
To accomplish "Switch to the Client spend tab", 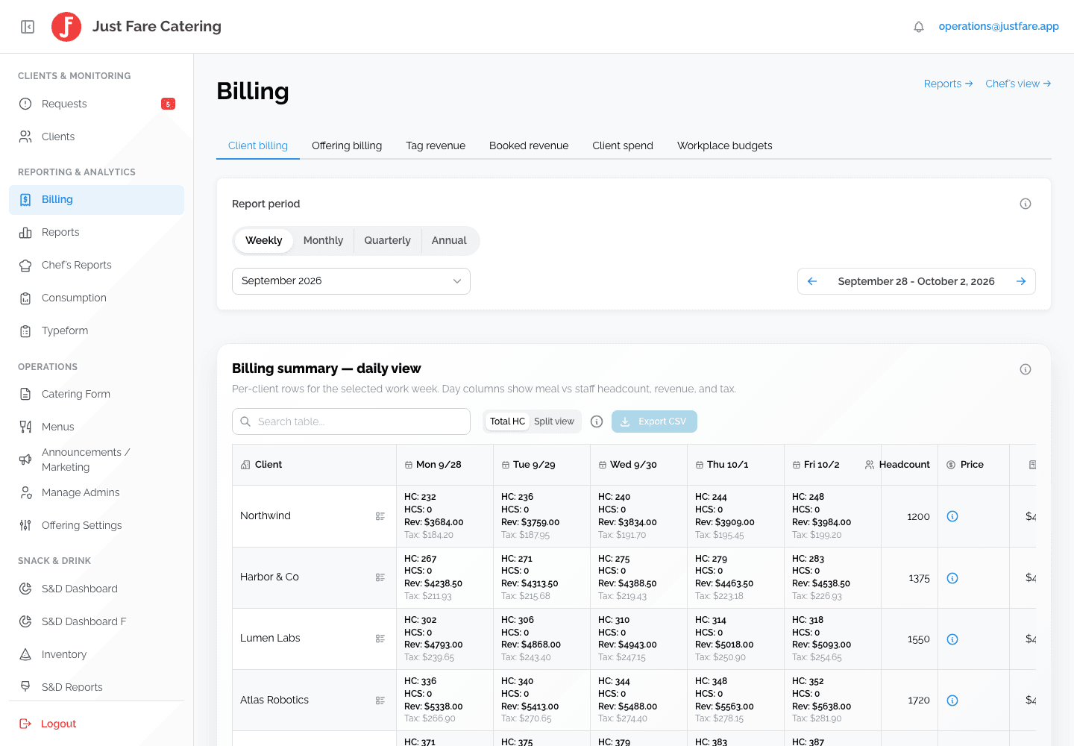I will click(623, 145).
